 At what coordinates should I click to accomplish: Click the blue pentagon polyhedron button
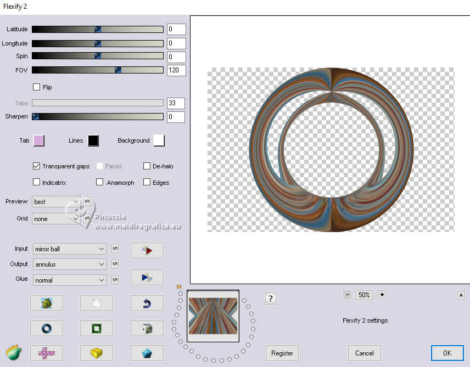147,353
